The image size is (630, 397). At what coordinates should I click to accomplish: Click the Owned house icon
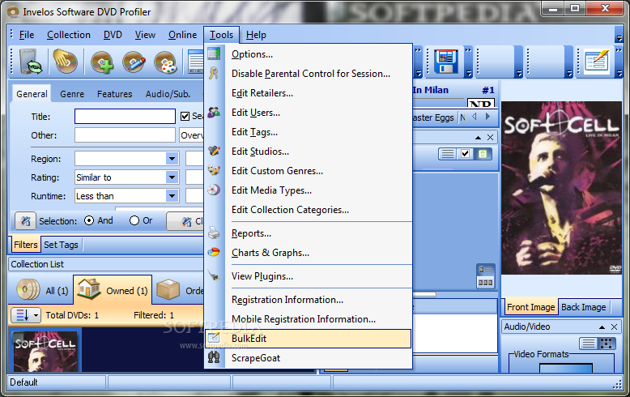89,289
